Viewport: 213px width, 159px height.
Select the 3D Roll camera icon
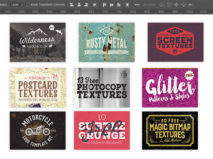click(x=168, y=5)
